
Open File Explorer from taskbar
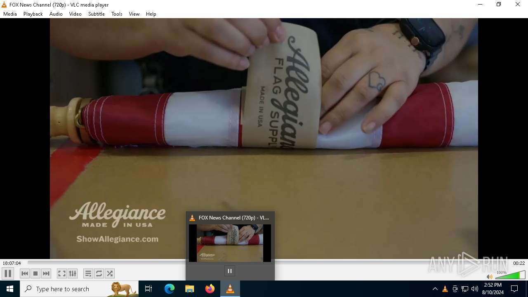[x=190, y=289]
